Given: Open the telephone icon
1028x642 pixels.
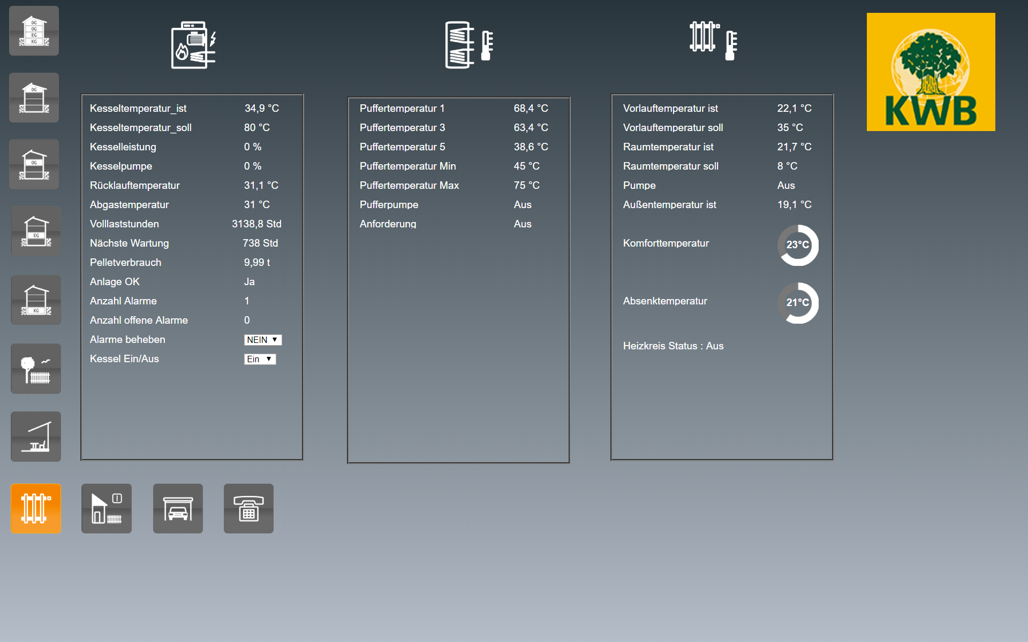Looking at the screenshot, I should click(x=248, y=508).
